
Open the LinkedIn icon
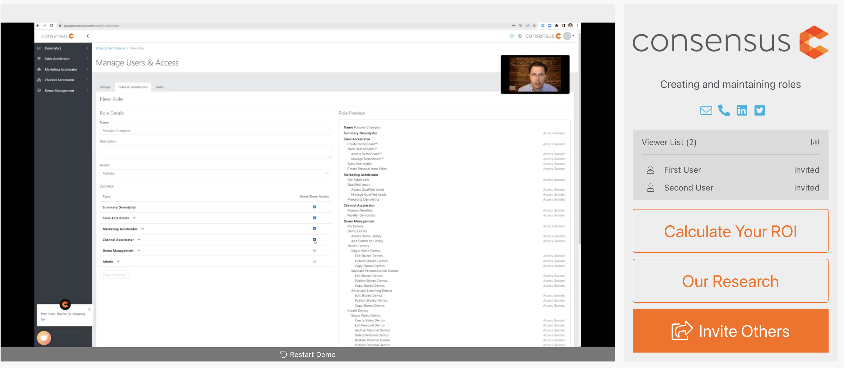[741, 110]
